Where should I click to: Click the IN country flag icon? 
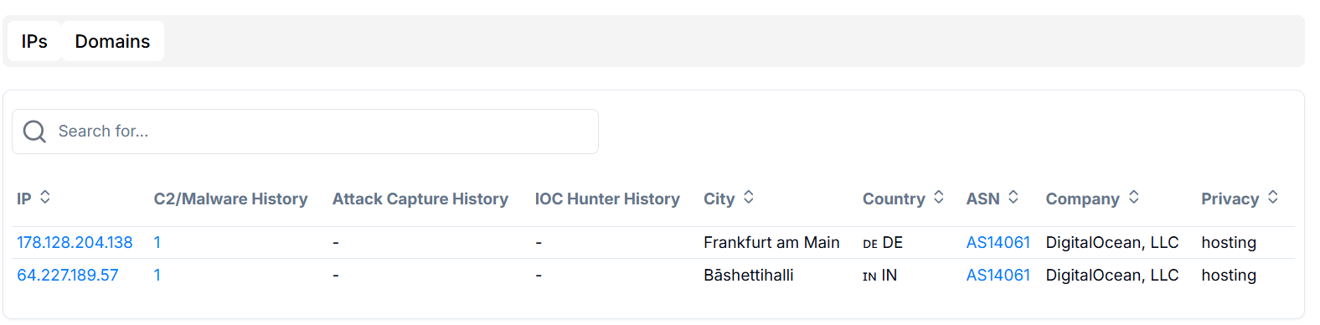(869, 276)
